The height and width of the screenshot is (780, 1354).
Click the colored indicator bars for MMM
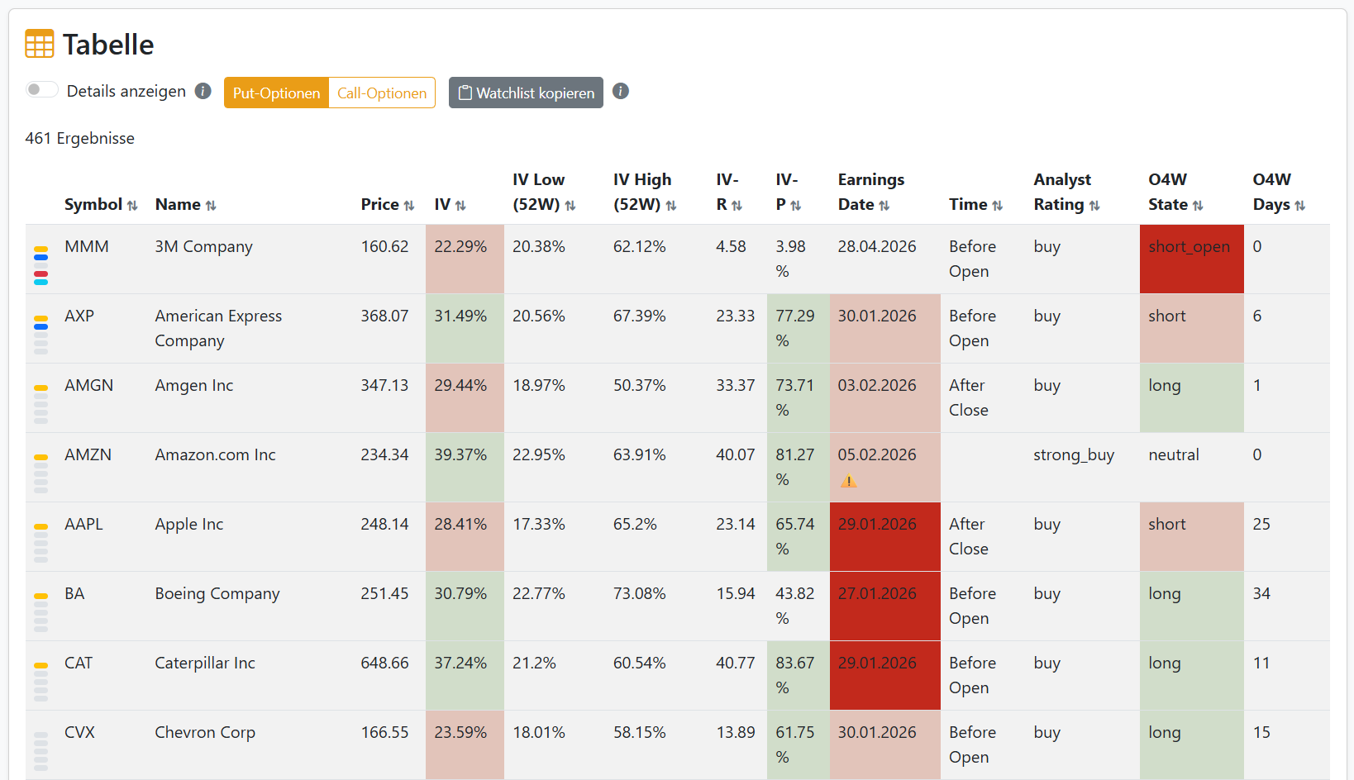click(41, 265)
